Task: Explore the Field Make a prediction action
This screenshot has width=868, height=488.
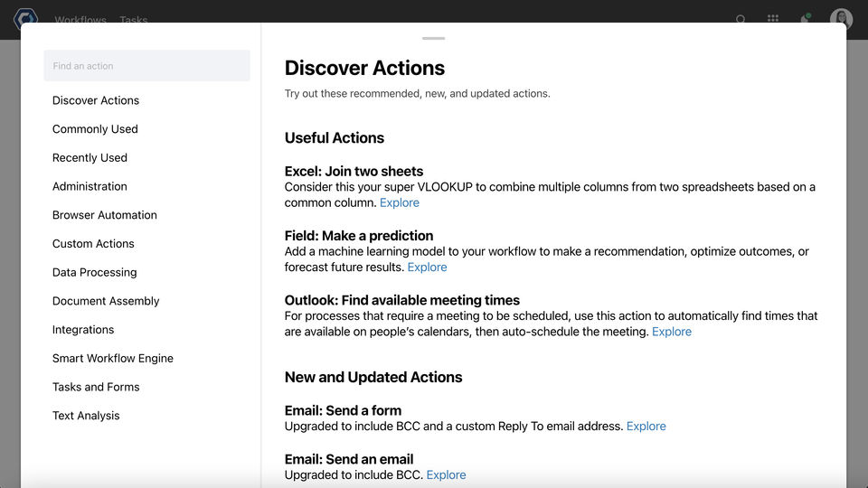Action: [428, 267]
